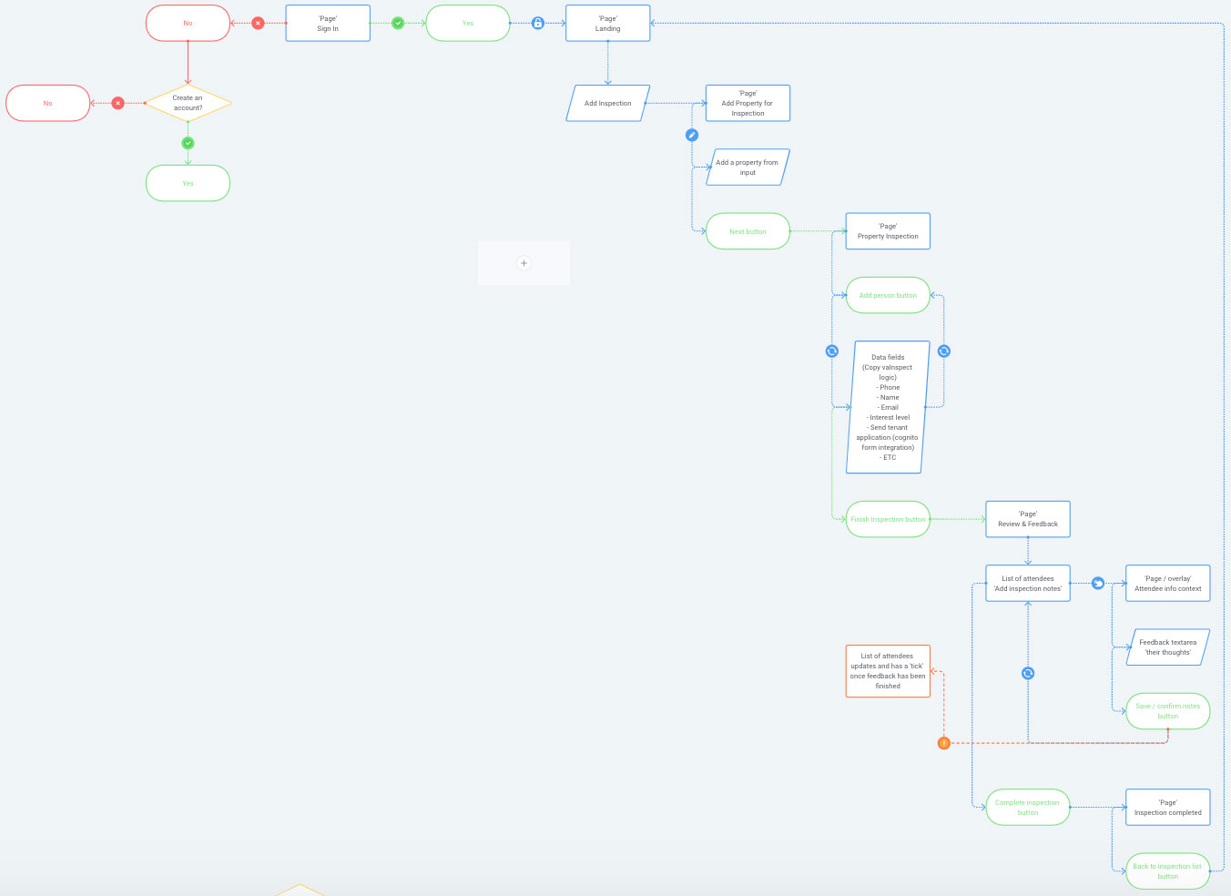Click green checkmark icon right of Sign In

398,23
